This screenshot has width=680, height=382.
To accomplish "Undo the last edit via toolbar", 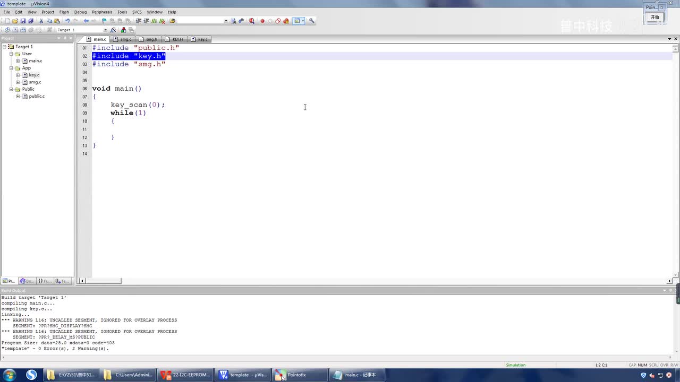I will point(67,21).
